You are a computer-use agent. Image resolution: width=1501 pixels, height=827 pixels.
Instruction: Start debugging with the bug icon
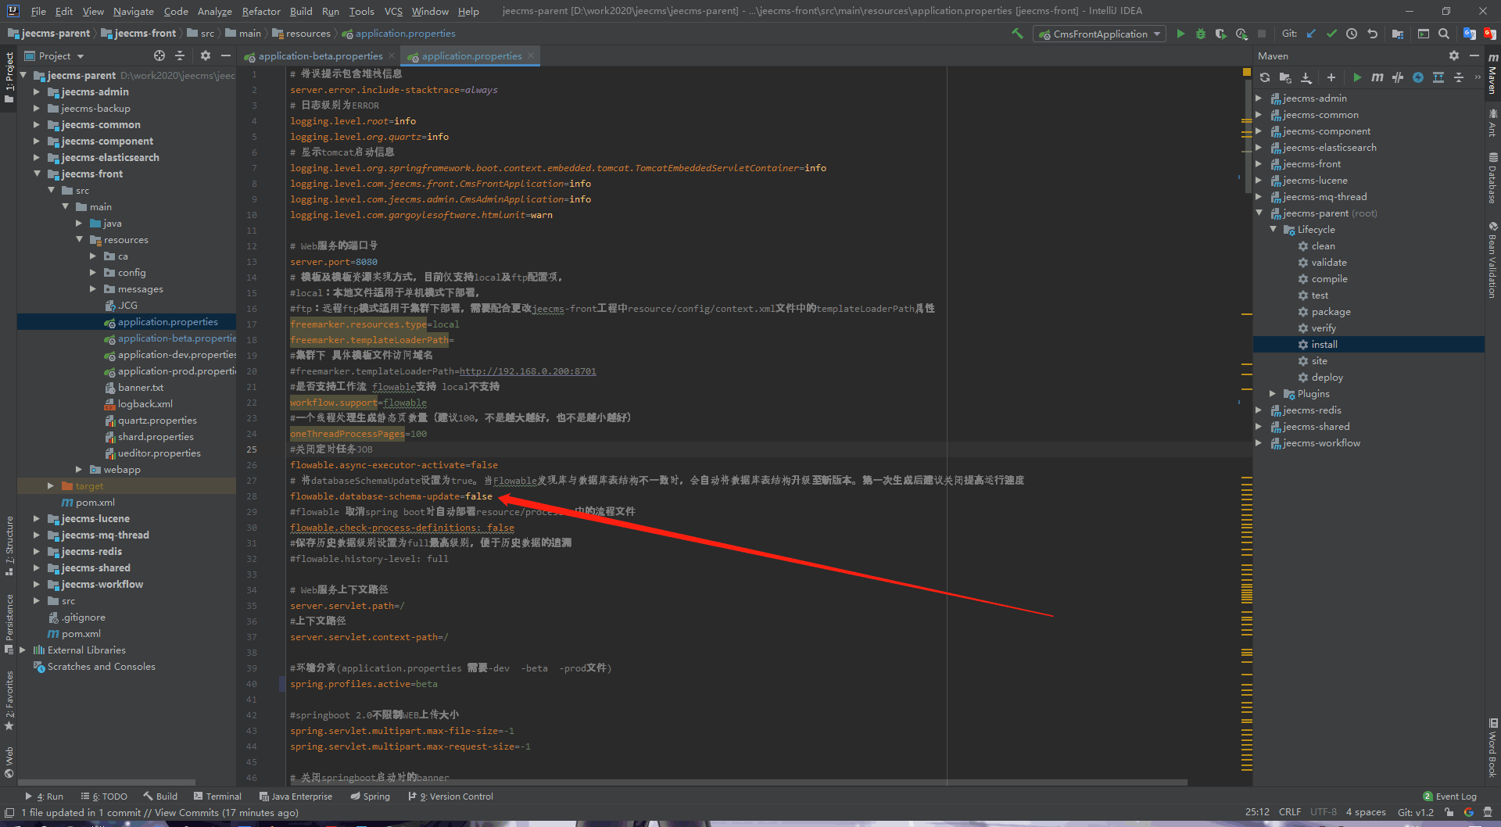pyautogui.click(x=1201, y=34)
